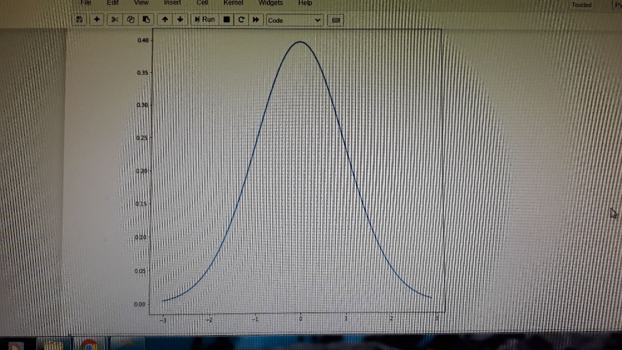Click the 2 x-axis tick label

tap(391, 318)
